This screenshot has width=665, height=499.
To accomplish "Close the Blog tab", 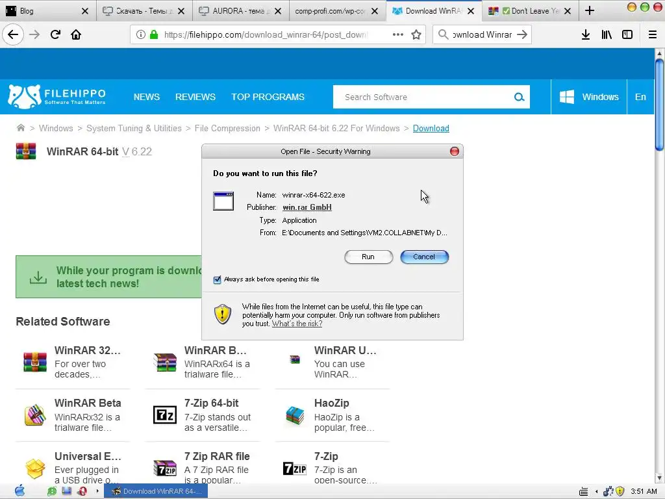I will [85, 11].
